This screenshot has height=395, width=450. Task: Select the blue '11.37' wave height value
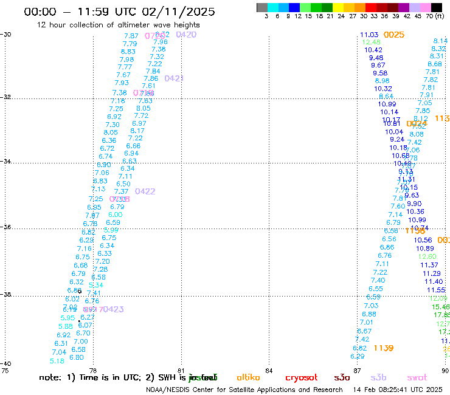(429, 265)
